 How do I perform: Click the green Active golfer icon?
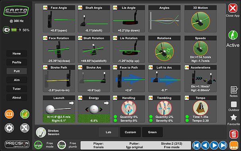[233, 35]
